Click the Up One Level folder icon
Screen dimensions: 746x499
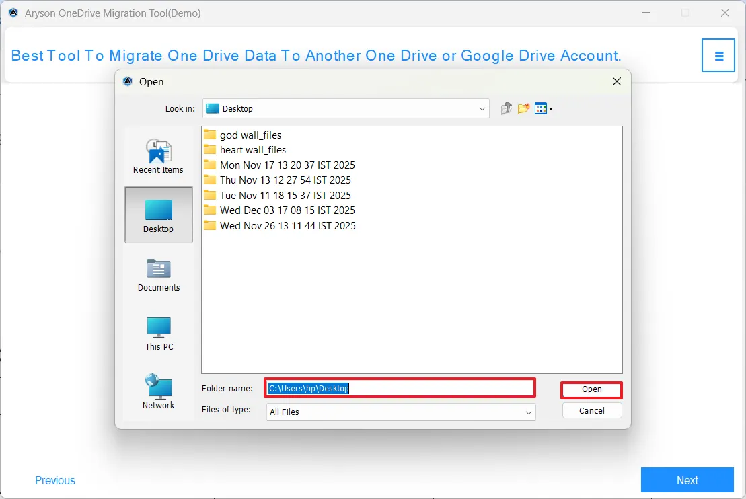point(507,108)
